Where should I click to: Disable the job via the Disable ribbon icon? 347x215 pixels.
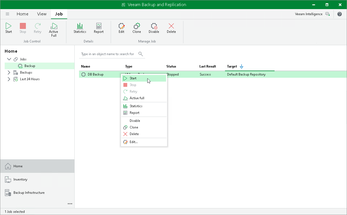[154, 28]
